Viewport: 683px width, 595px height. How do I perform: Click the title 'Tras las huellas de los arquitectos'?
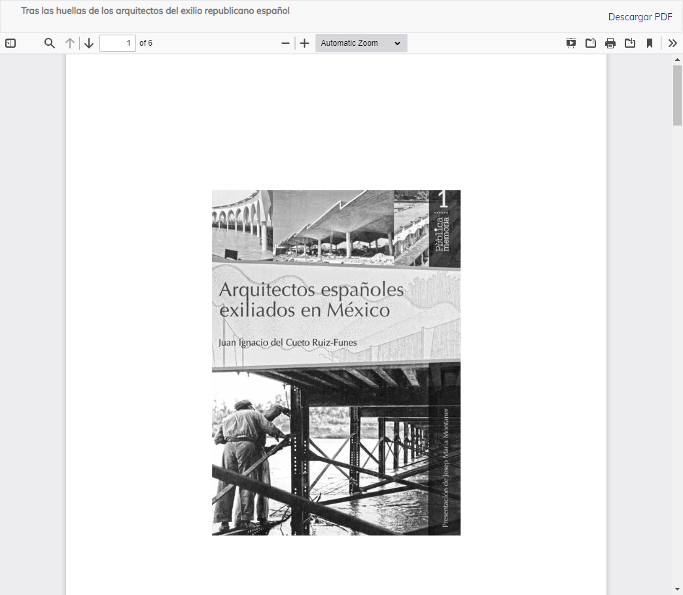click(x=155, y=11)
